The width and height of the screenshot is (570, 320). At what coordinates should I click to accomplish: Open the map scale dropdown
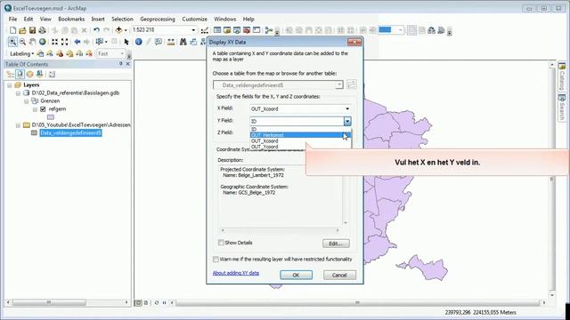[193, 30]
